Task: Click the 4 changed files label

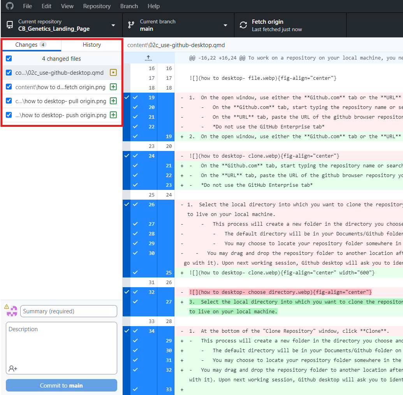Action: click(x=62, y=59)
